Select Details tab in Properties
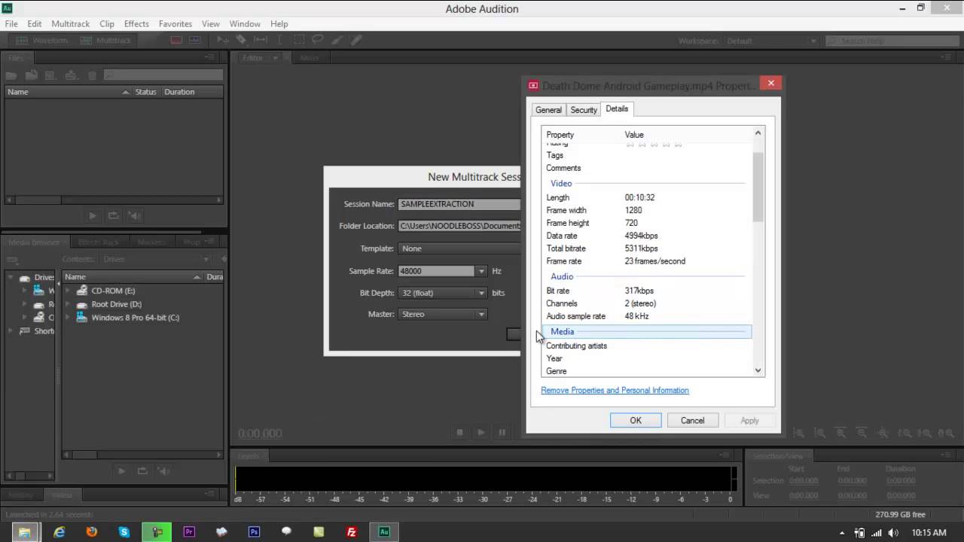 tap(617, 109)
